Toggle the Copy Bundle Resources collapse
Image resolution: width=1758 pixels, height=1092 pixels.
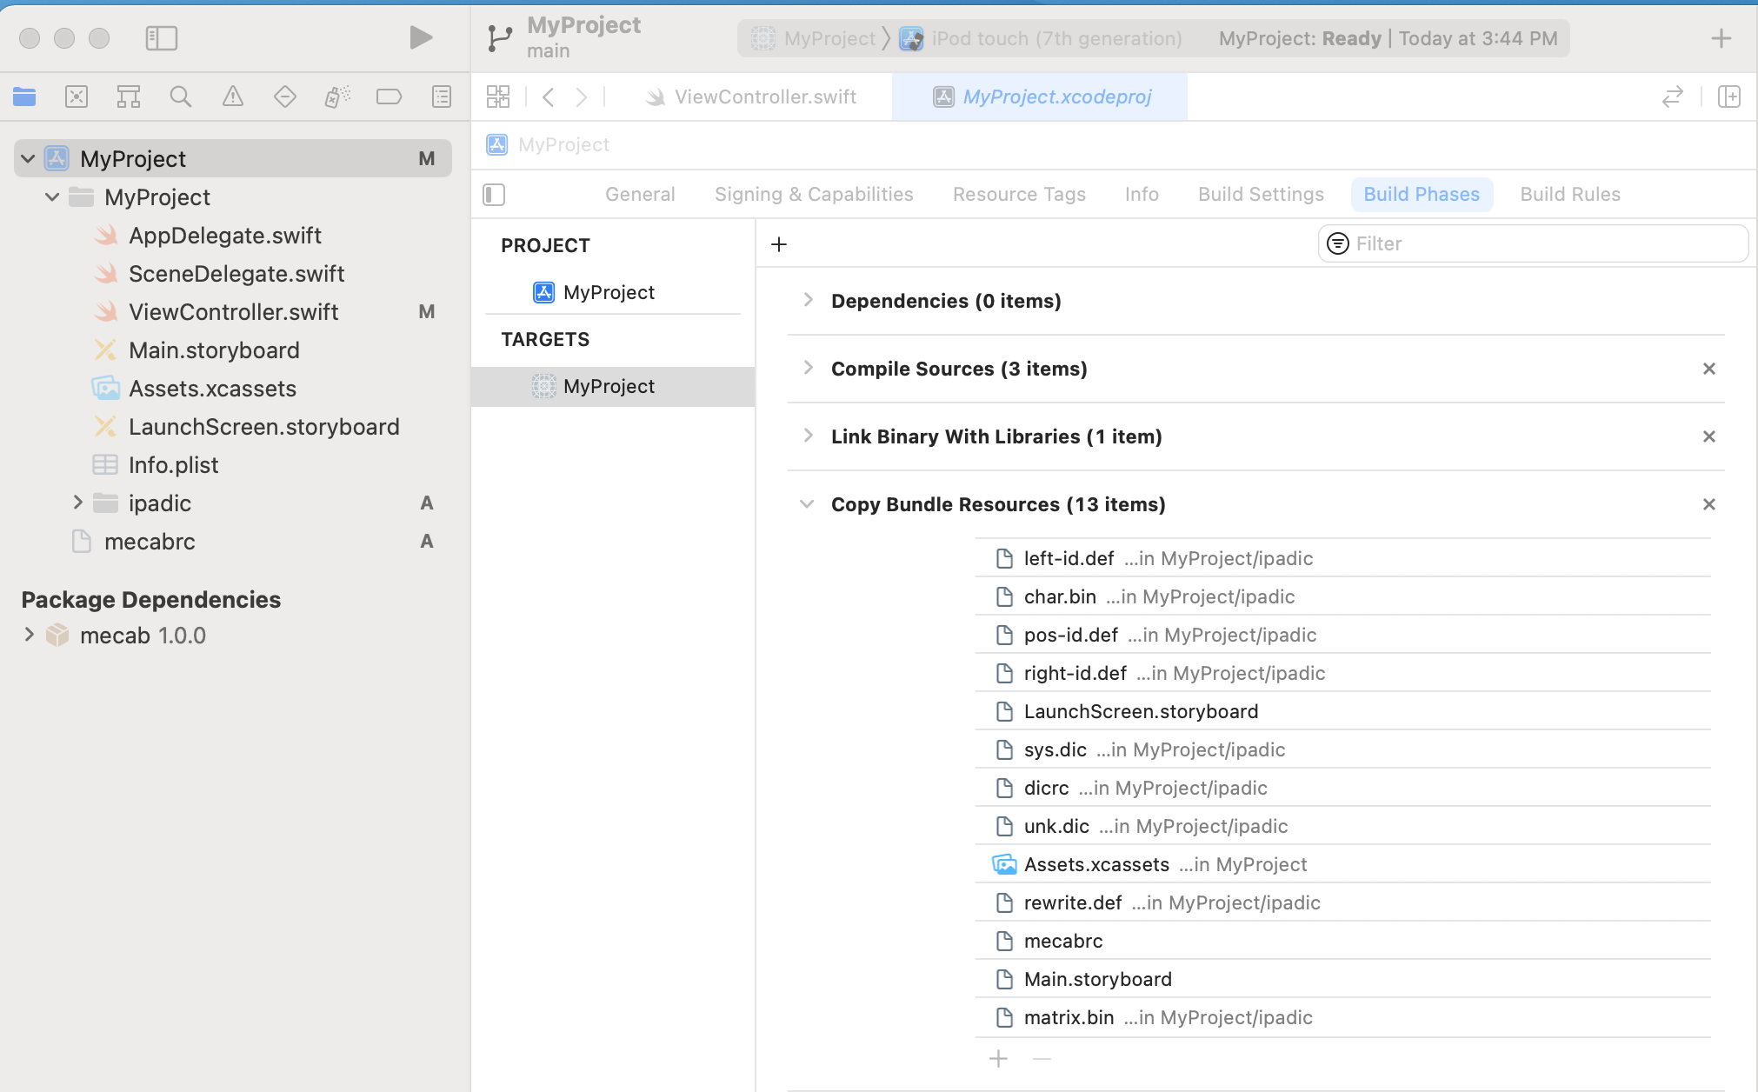[806, 503]
